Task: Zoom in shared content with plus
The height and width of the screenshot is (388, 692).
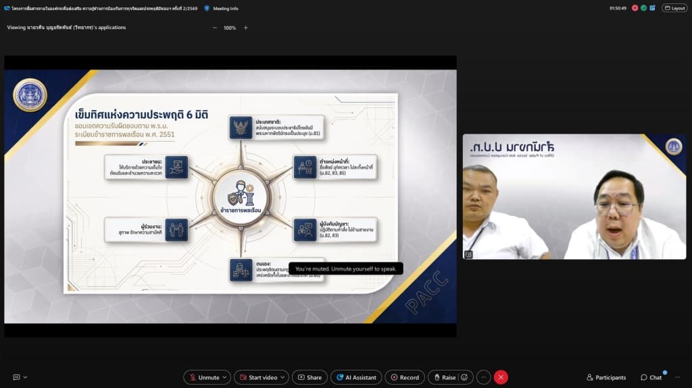Action: [246, 28]
